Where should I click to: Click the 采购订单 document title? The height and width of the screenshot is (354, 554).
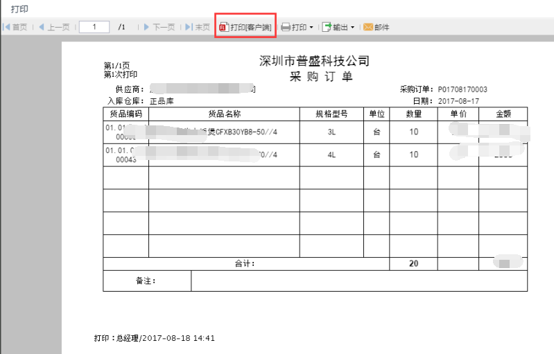point(314,77)
